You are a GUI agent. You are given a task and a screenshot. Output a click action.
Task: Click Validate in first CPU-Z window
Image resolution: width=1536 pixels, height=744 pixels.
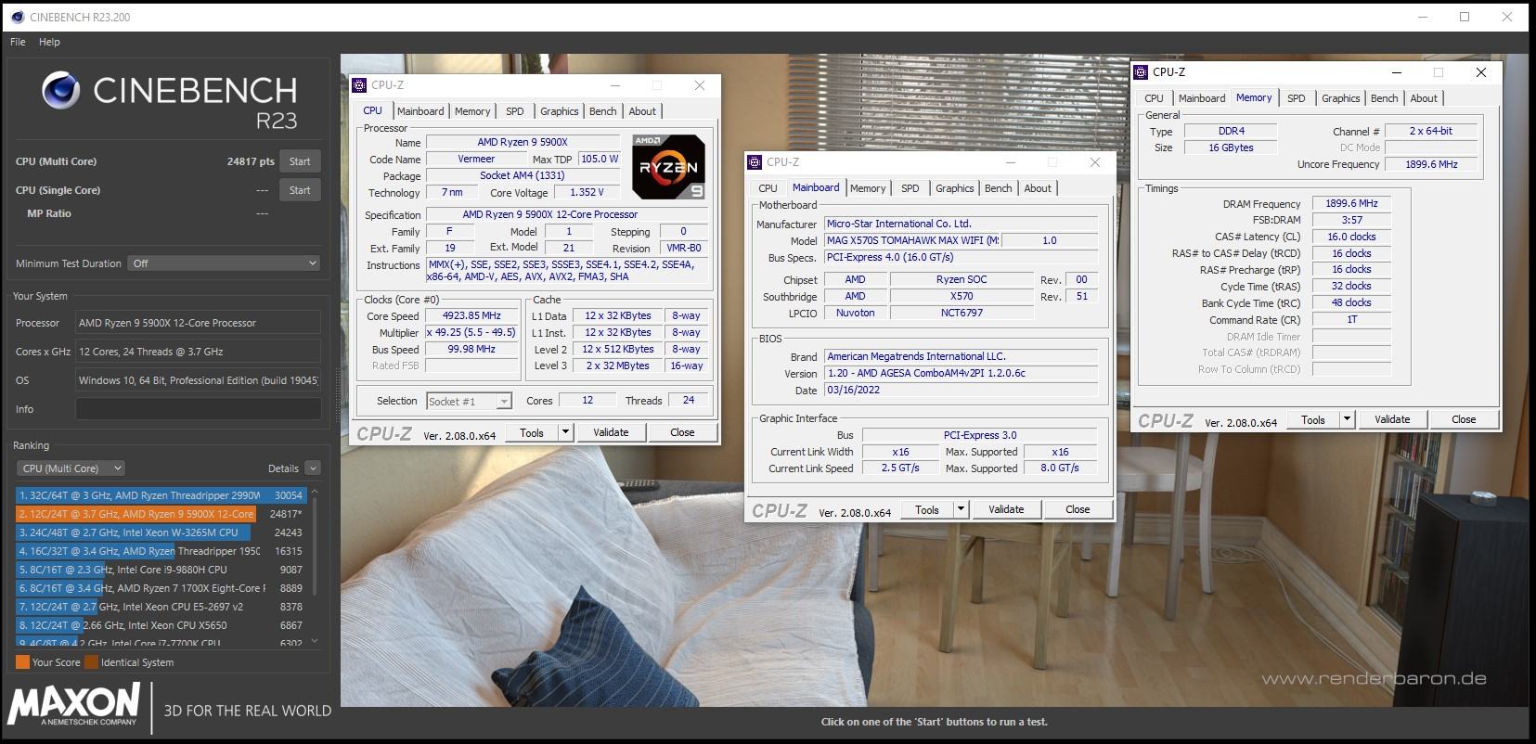click(611, 432)
